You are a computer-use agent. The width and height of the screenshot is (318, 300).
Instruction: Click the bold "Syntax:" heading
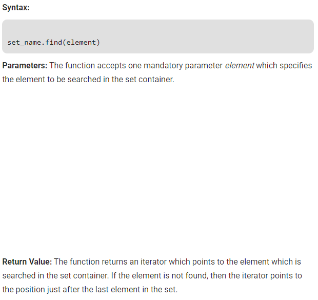tap(16, 8)
